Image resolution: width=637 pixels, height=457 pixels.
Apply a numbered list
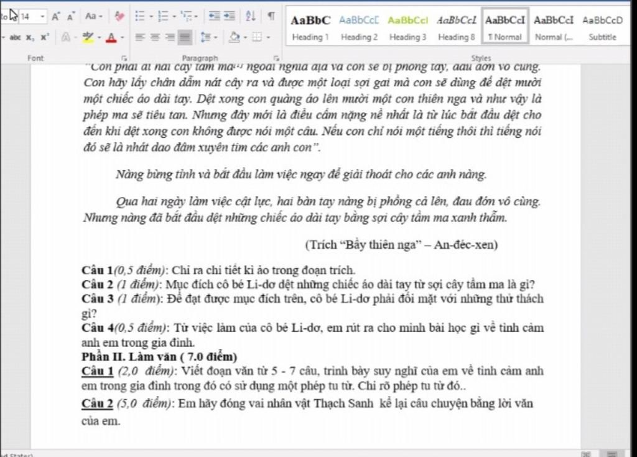(x=163, y=16)
